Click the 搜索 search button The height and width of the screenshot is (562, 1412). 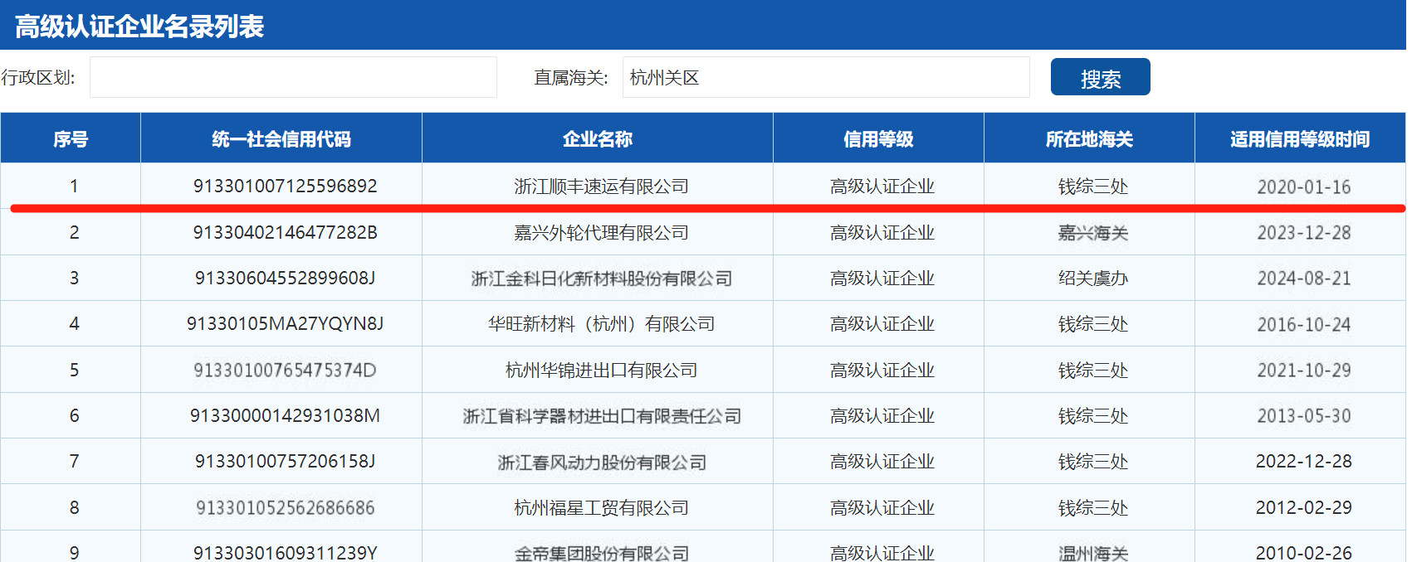click(1100, 78)
